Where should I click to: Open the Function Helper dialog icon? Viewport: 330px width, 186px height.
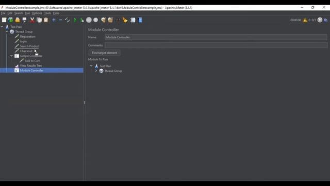coord(133,20)
